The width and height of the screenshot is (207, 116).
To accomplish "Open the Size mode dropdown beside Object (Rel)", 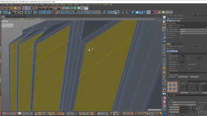I will [195, 93].
